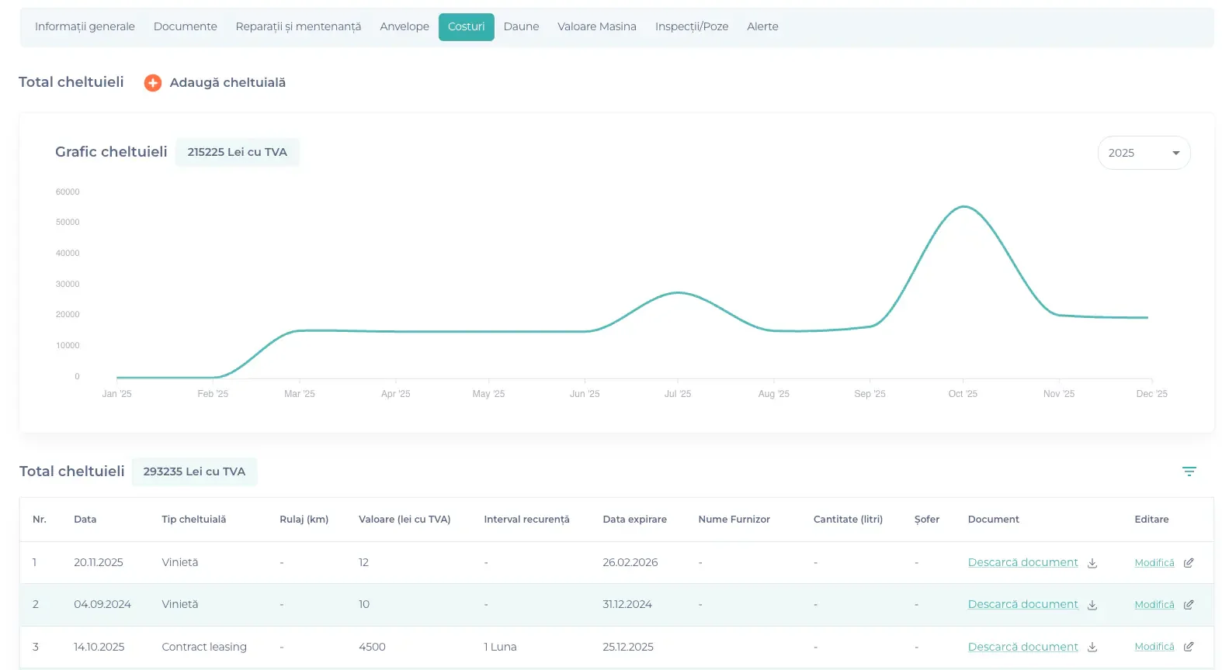The image size is (1222, 670).
Task: Click Modifică link for Contract leasing row
Action: tap(1154, 647)
